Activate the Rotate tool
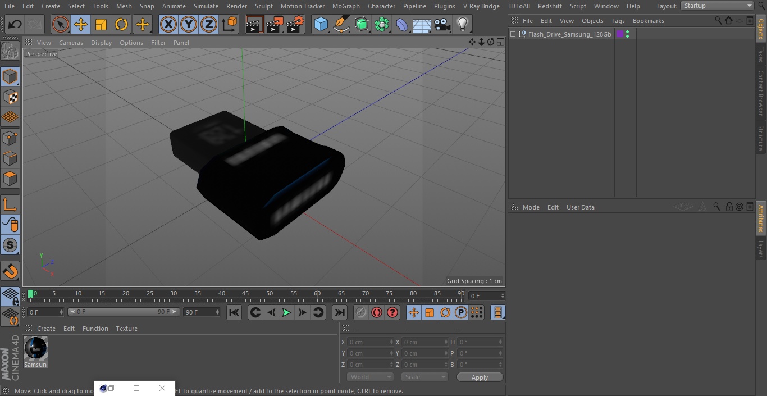767x396 pixels. 121,24
